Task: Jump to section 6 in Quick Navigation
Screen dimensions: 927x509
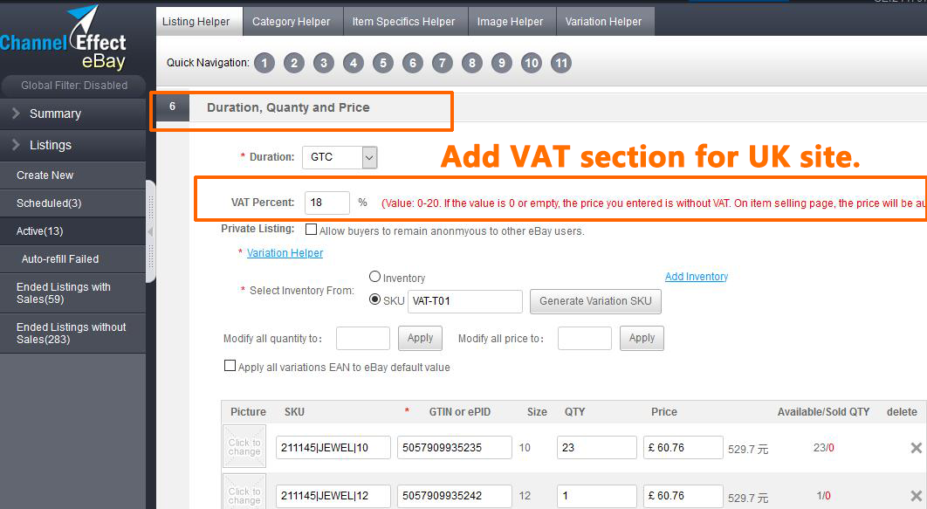Action: [413, 63]
